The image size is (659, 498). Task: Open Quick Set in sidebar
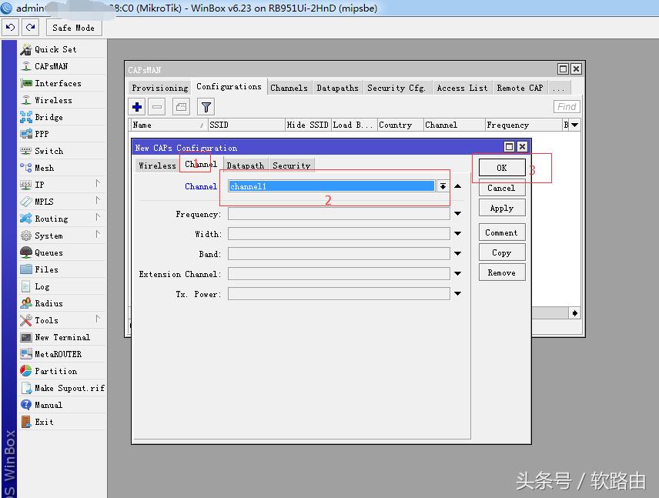point(55,49)
